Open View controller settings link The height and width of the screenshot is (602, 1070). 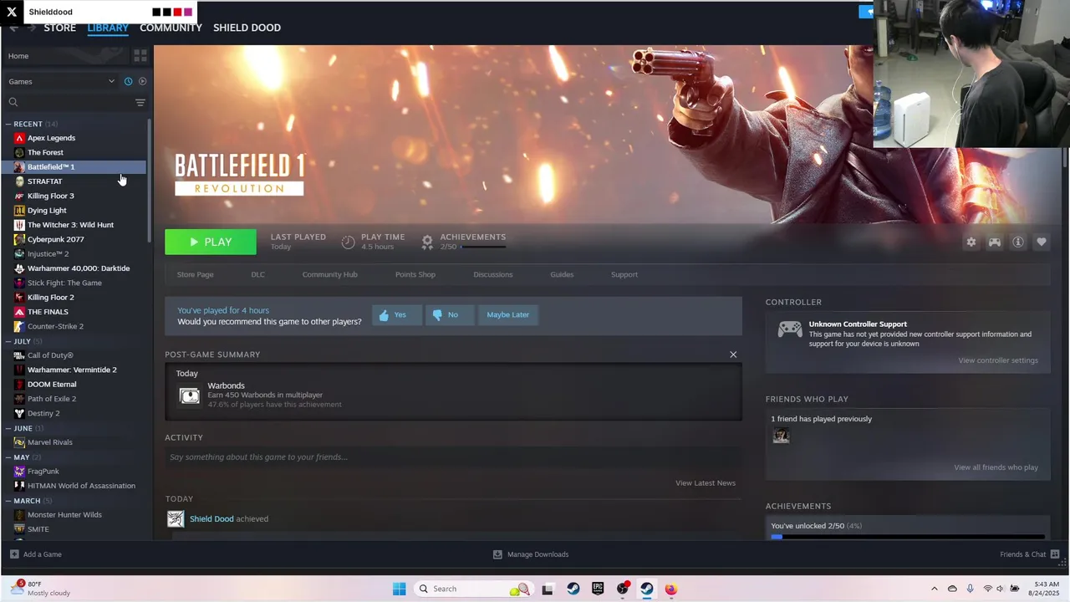point(998,360)
